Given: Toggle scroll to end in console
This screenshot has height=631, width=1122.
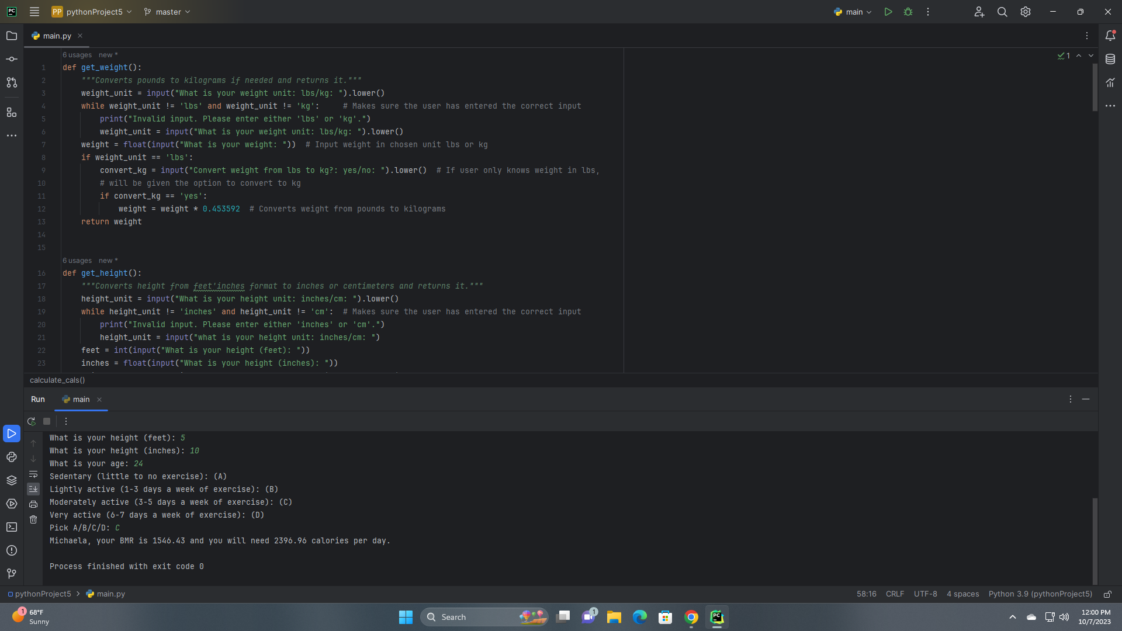Looking at the screenshot, I should tap(33, 488).
